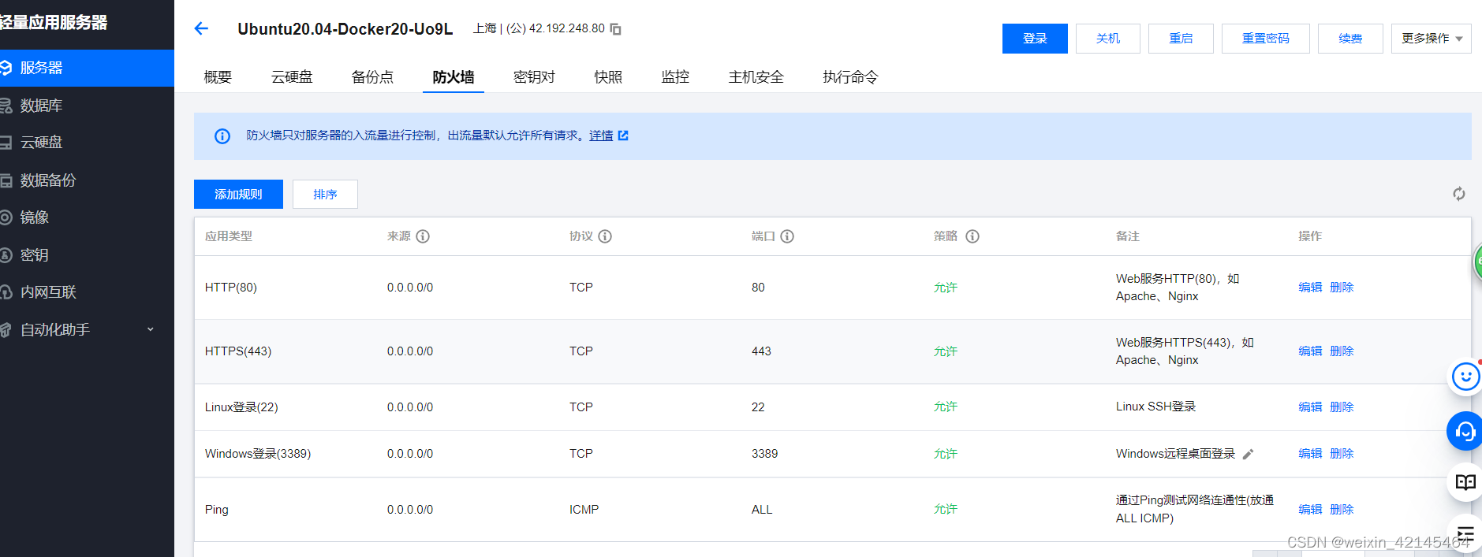This screenshot has height=557, width=1482.
Task: Show the 协议 column info tooltip icon
Action: [605, 236]
